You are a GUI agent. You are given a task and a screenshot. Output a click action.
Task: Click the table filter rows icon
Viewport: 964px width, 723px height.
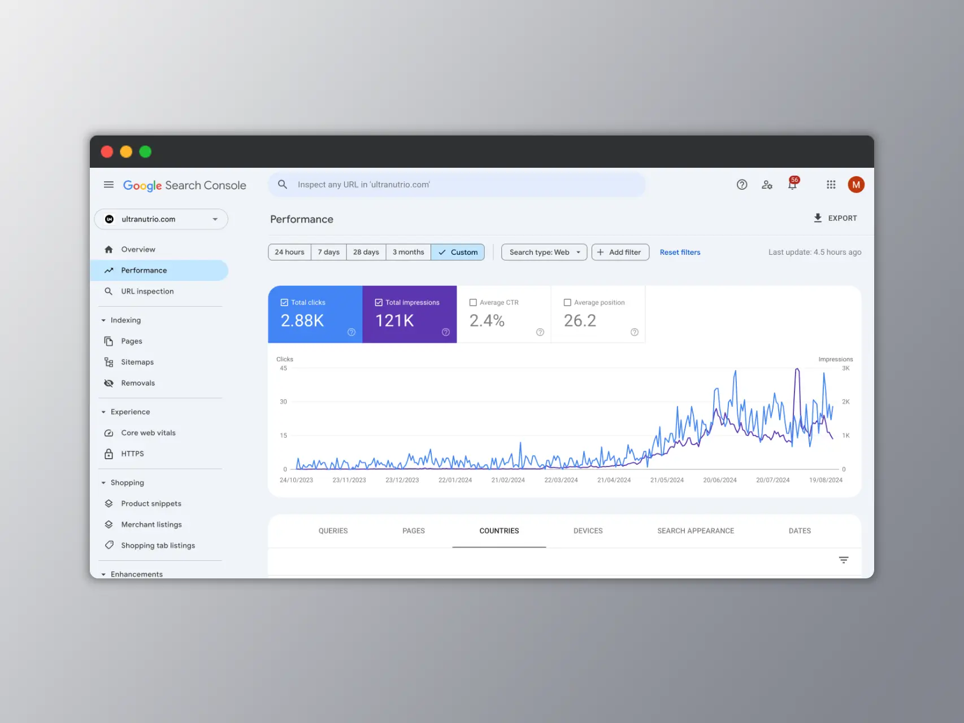pyautogui.click(x=843, y=560)
